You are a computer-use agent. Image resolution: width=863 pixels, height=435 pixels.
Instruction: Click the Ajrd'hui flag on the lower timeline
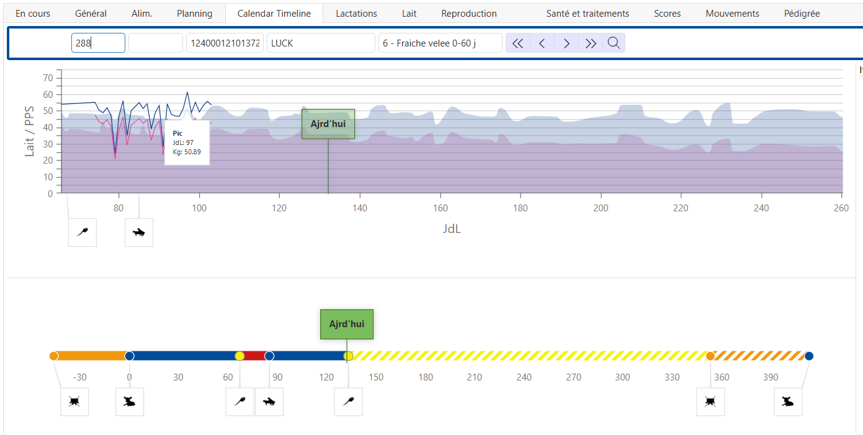[x=347, y=324]
